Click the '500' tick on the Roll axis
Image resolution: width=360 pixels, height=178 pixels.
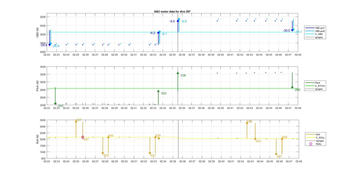point(43,158)
